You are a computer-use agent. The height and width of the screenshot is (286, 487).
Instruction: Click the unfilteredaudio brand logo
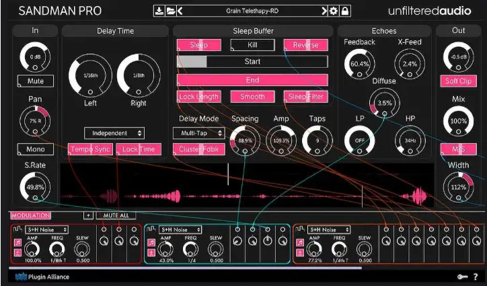click(430, 11)
